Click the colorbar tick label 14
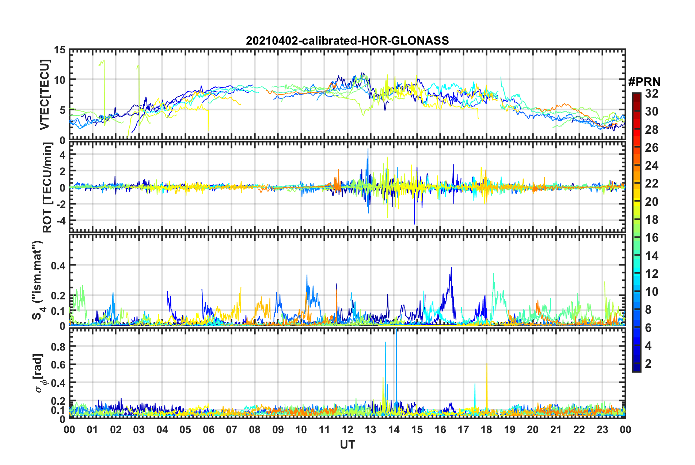This screenshot has width=695, height=465. [x=652, y=256]
